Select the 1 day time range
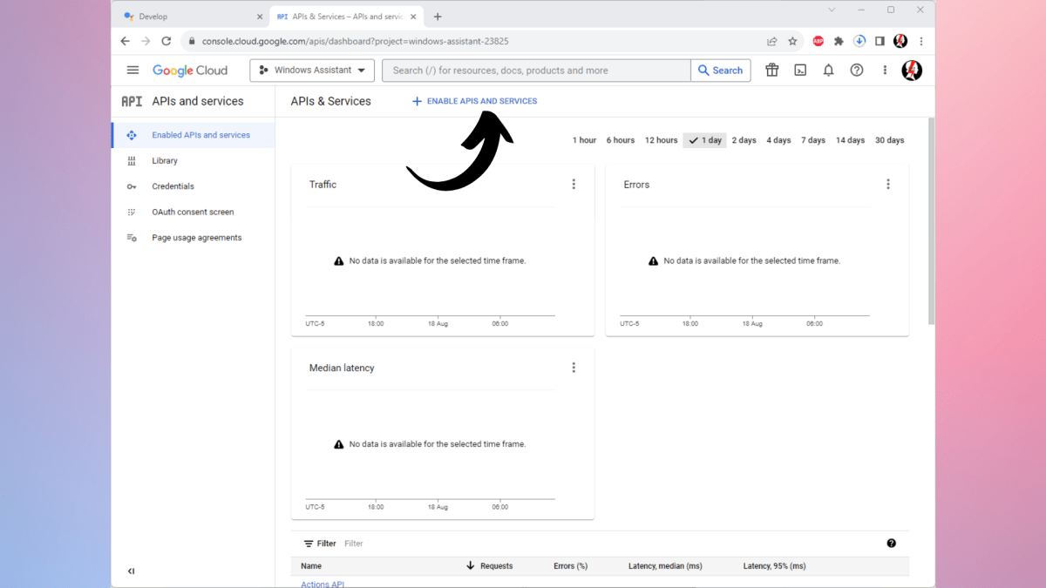The width and height of the screenshot is (1046, 588). pyautogui.click(x=704, y=140)
